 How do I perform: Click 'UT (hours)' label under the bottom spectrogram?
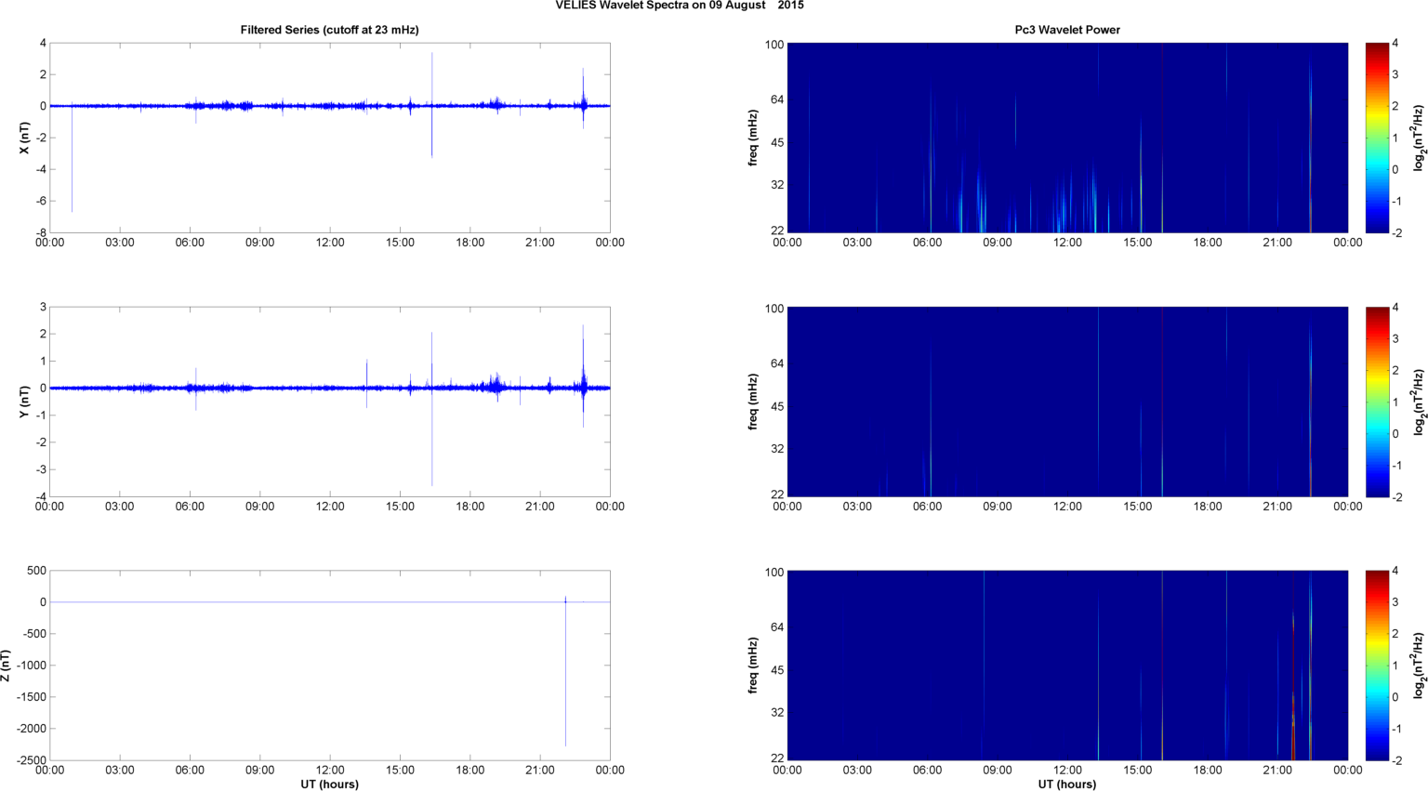pos(1067,784)
